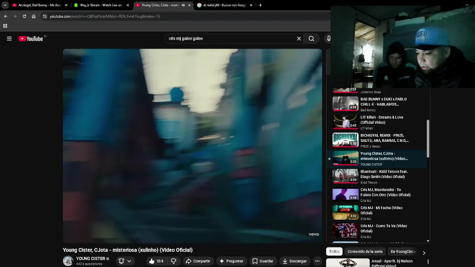Start voice search with microphone
475x267 pixels.
(328, 39)
